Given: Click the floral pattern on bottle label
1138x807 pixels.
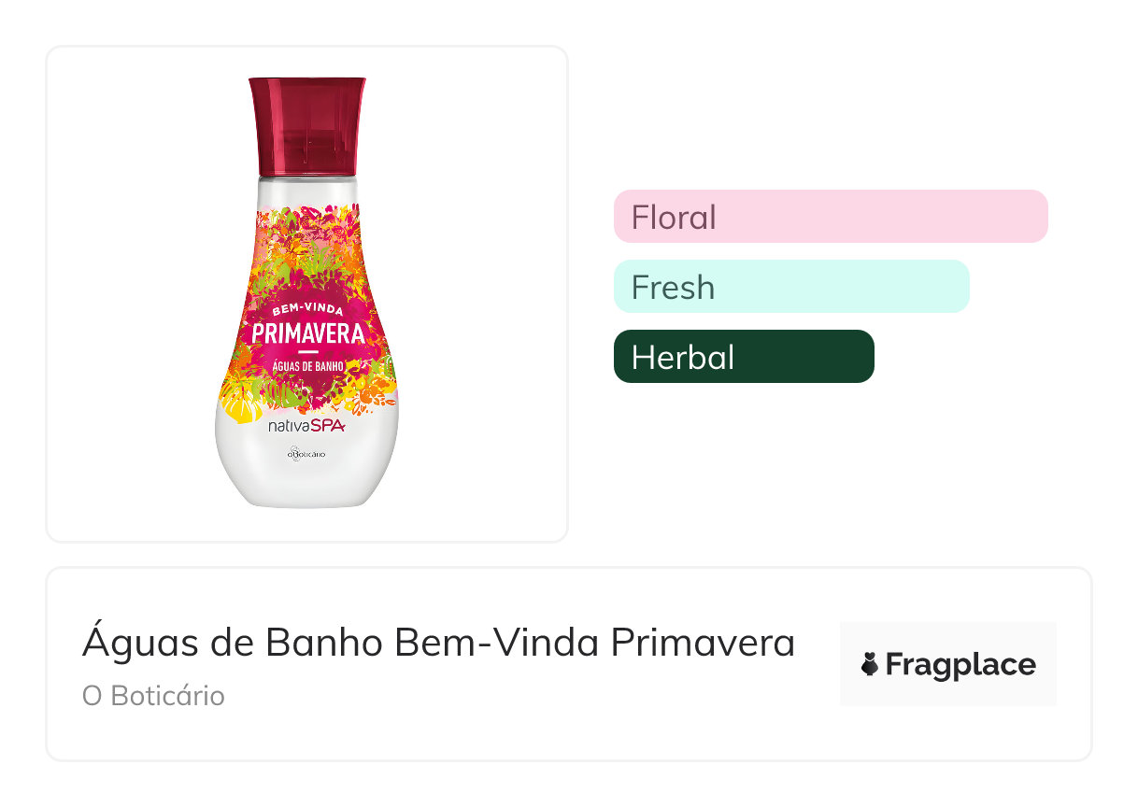Looking at the screenshot, I should [280, 243].
